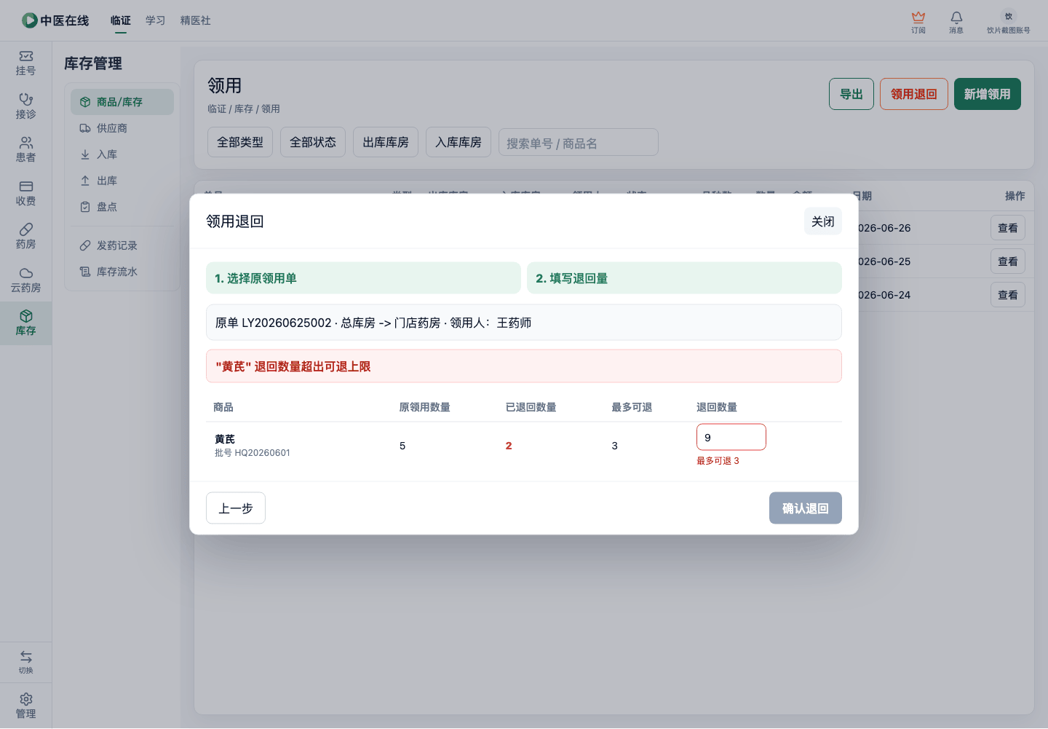This screenshot has width=1048, height=729.
Task: Open 云药房 cloud pharmacy section
Action: pos(26,280)
